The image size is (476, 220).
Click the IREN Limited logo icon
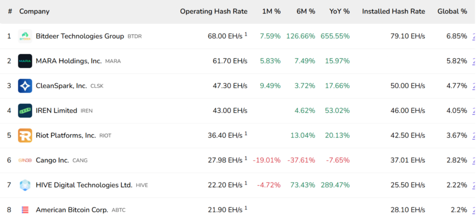pyautogui.click(x=25, y=111)
